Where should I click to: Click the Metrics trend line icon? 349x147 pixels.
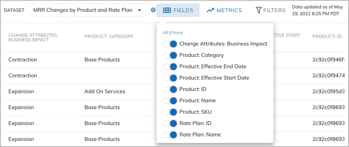coord(210,10)
